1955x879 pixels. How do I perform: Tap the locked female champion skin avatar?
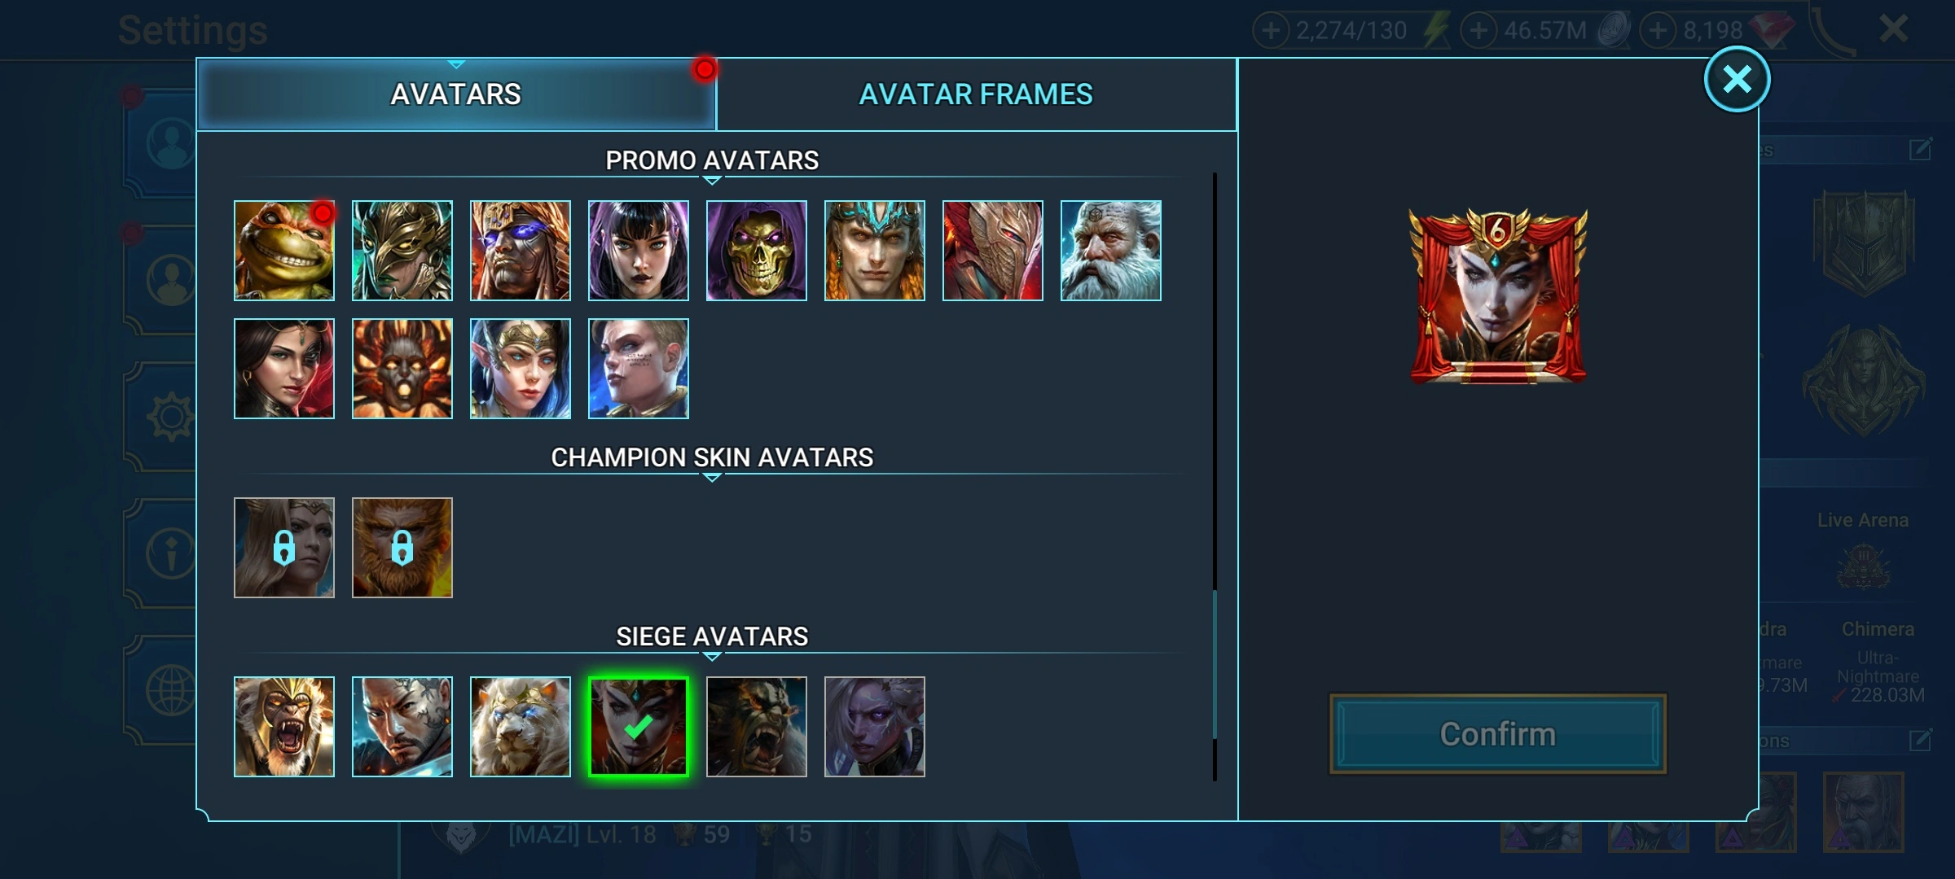point(283,548)
